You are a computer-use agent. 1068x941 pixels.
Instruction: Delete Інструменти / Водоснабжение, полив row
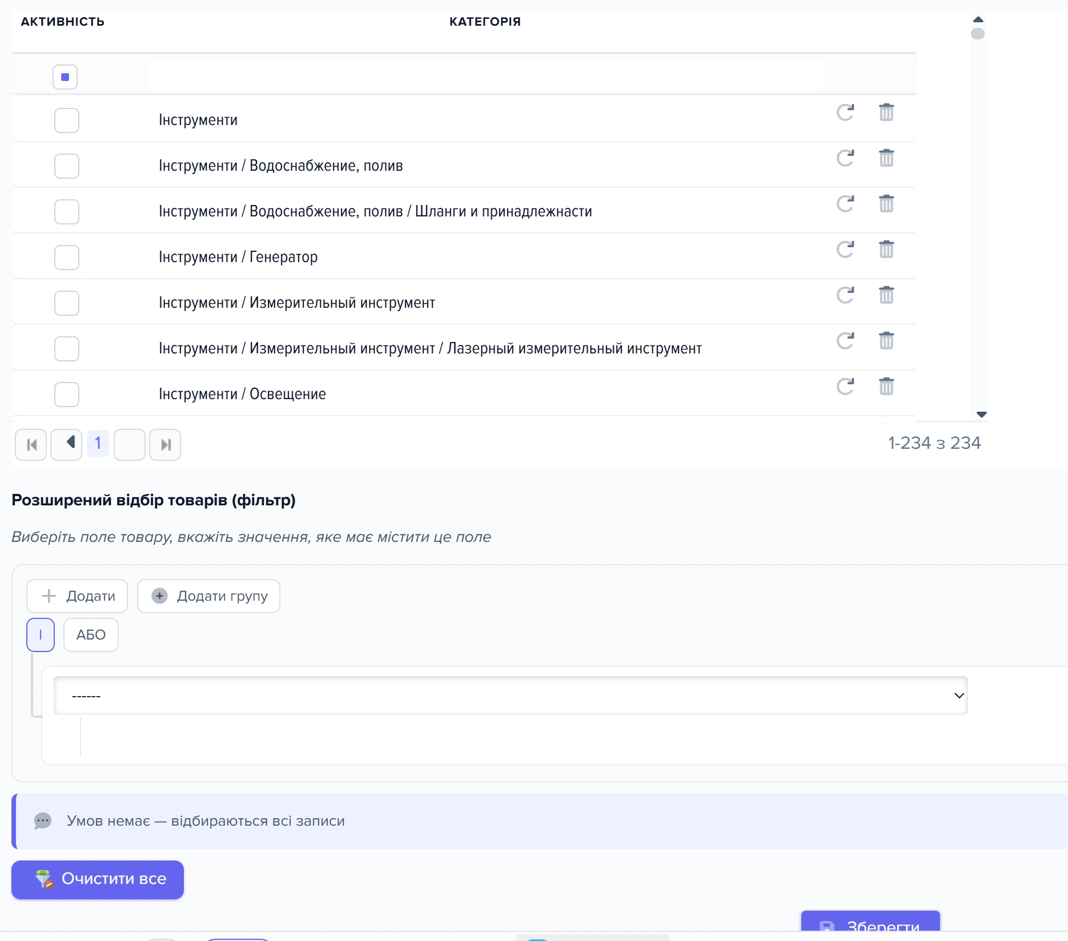click(886, 158)
